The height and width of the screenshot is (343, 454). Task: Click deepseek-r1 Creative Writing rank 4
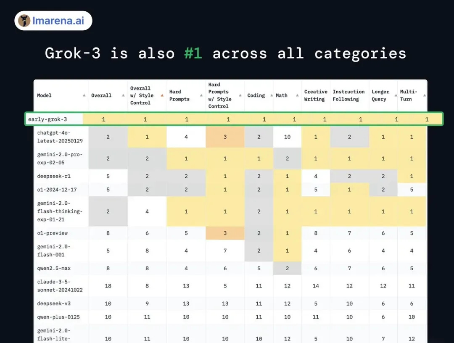(316, 176)
